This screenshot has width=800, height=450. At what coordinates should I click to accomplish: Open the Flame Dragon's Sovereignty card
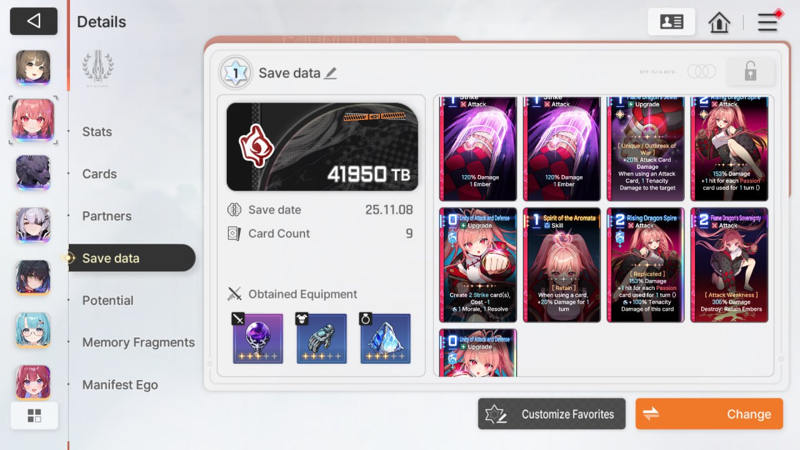coord(729,265)
